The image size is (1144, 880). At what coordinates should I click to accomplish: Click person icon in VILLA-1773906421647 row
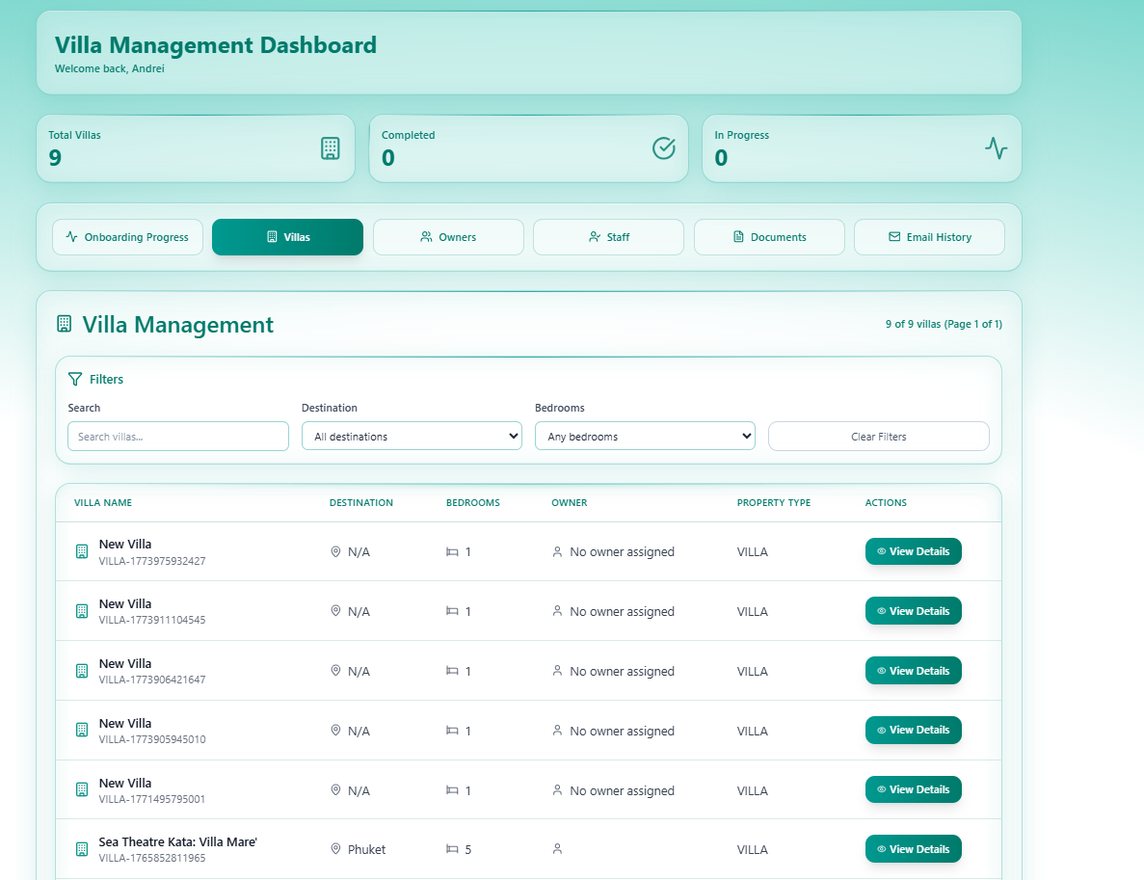(x=557, y=671)
